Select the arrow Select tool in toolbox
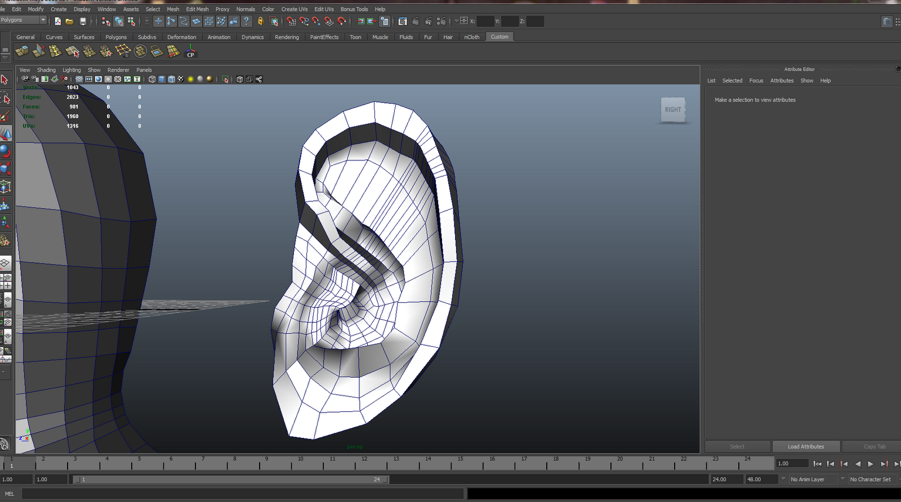 [5, 80]
